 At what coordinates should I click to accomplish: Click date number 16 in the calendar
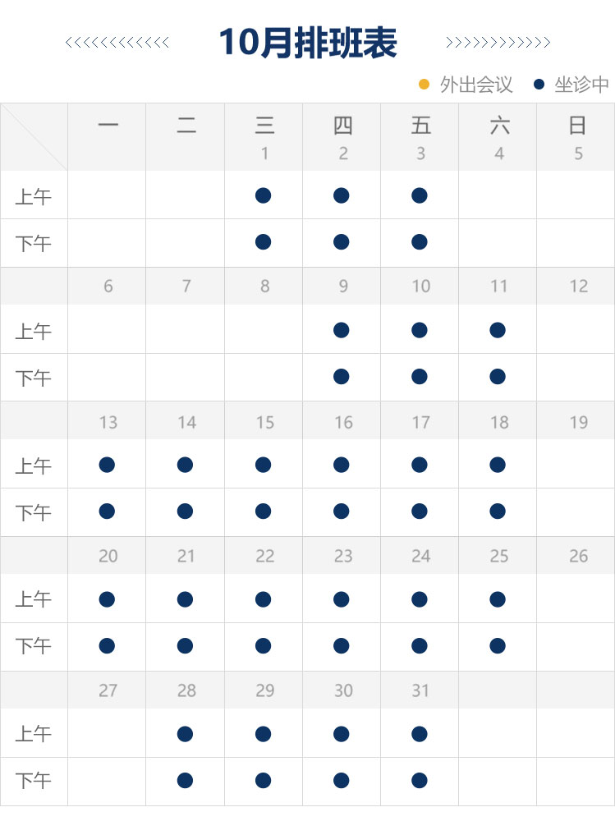click(x=343, y=422)
